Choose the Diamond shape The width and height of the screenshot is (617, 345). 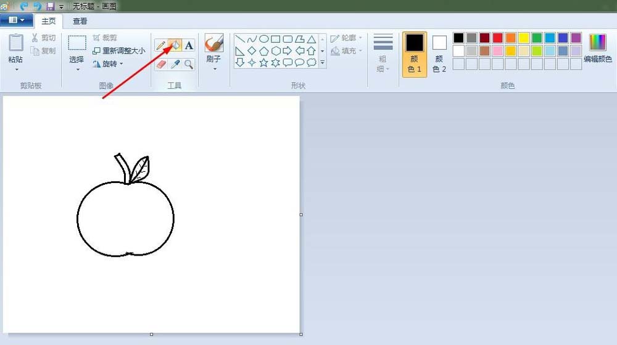click(x=252, y=51)
